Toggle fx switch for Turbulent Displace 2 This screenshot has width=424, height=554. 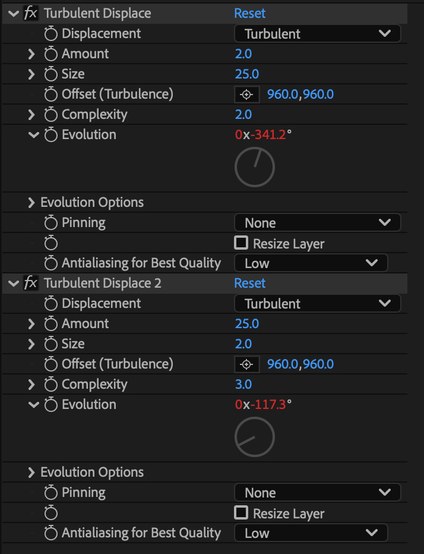click(31, 284)
